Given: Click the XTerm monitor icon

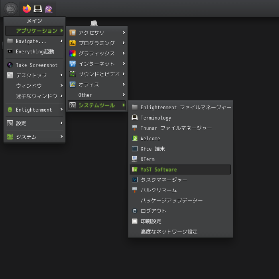Looking at the screenshot, I should click(135, 159).
